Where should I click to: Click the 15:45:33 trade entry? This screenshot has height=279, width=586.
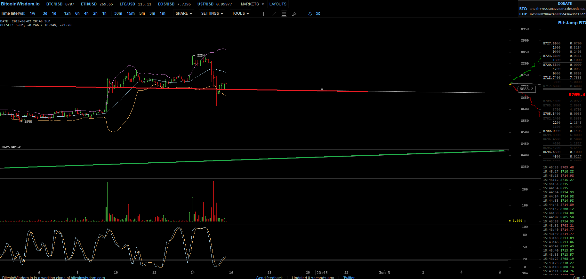coord(558,167)
